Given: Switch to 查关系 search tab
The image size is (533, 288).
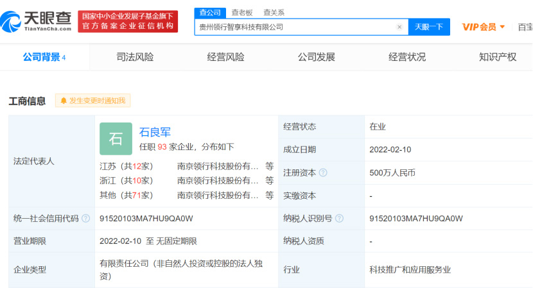Looking at the screenshot, I should [274, 13].
